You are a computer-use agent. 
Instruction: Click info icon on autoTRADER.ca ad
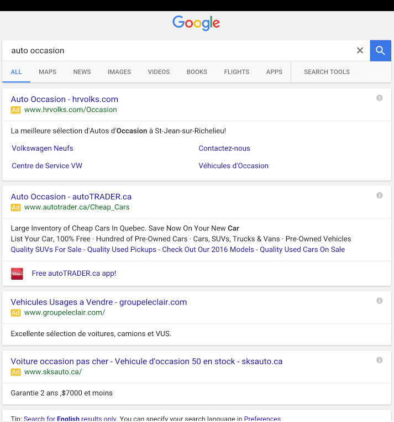click(x=380, y=195)
